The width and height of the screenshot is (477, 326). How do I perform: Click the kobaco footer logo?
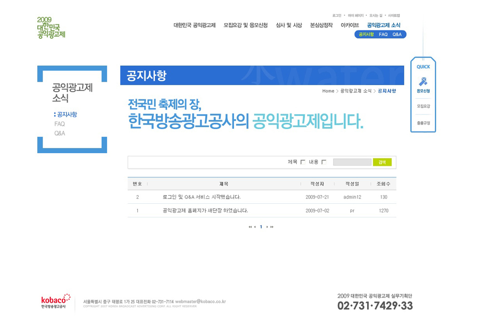click(x=56, y=301)
